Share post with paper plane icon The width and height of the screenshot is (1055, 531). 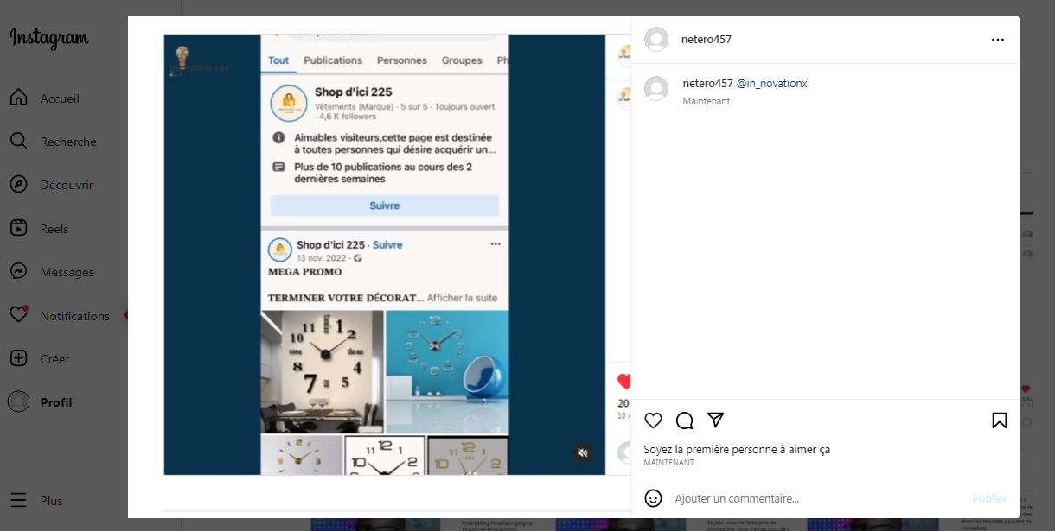tap(715, 420)
